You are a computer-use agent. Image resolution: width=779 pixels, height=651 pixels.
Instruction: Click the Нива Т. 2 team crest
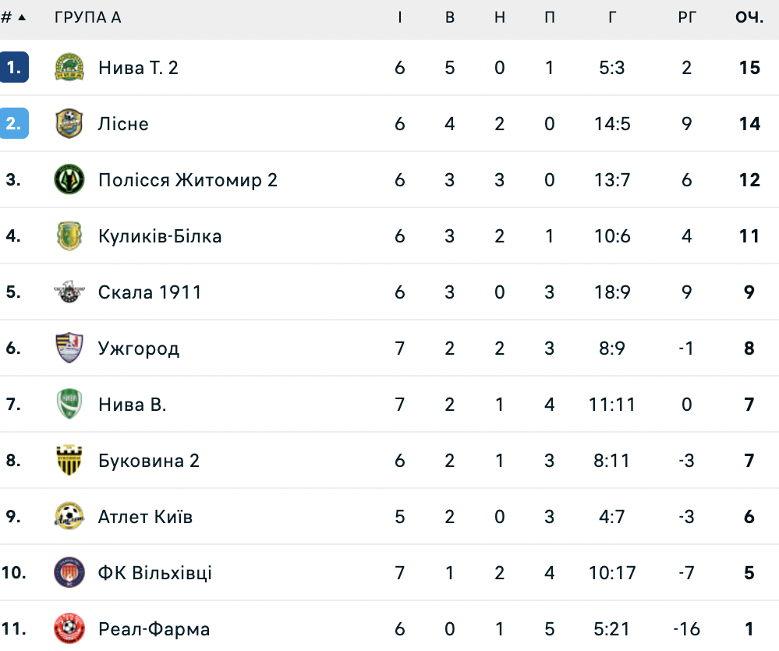(x=69, y=68)
